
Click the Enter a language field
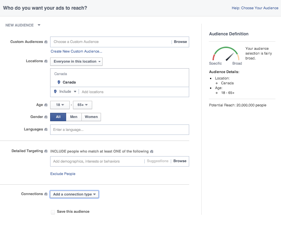119,130
